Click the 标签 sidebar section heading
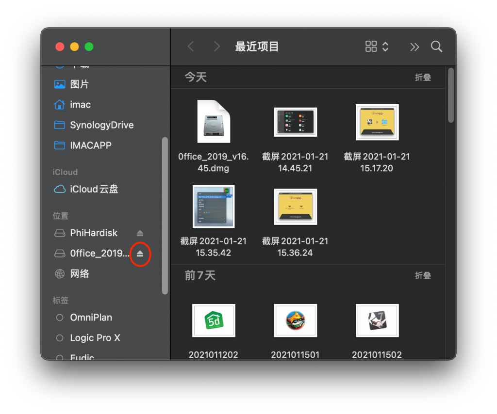This screenshot has height=414, width=497. click(61, 301)
